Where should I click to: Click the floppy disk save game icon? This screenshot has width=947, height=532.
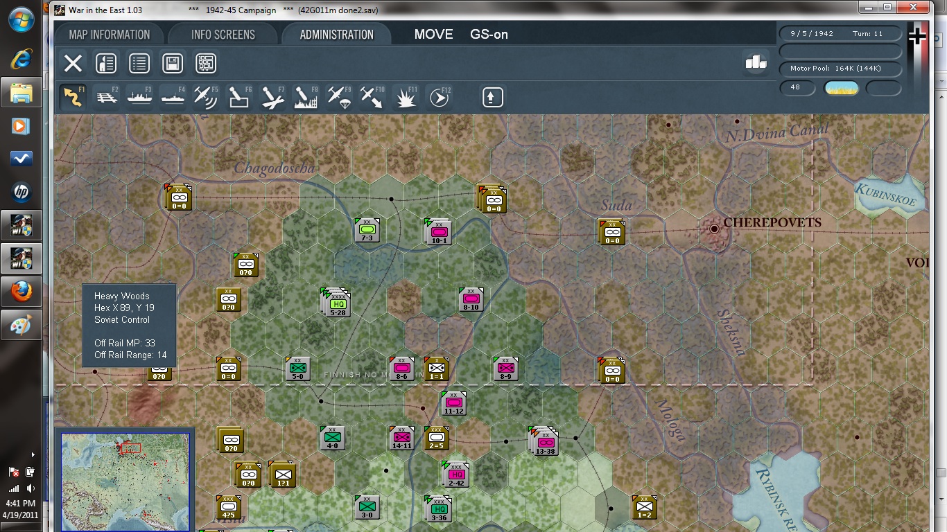(x=173, y=64)
